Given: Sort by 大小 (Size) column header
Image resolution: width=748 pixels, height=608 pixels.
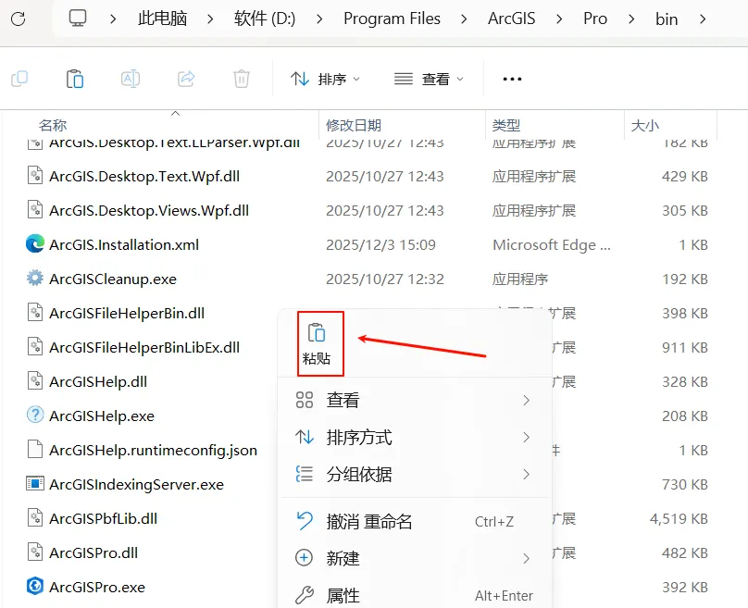Looking at the screenshot, I should (645, 126).
